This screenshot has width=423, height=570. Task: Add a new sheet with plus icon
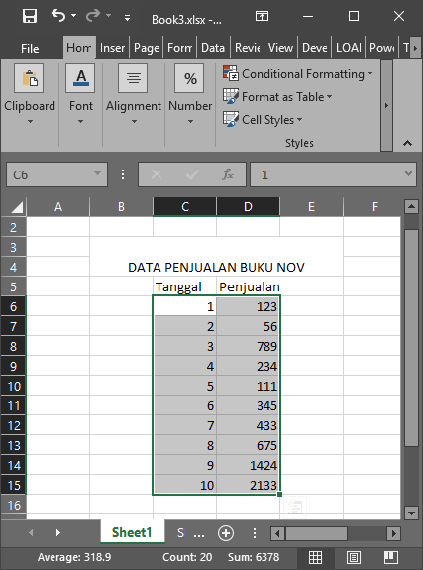[x=225, y=533]
